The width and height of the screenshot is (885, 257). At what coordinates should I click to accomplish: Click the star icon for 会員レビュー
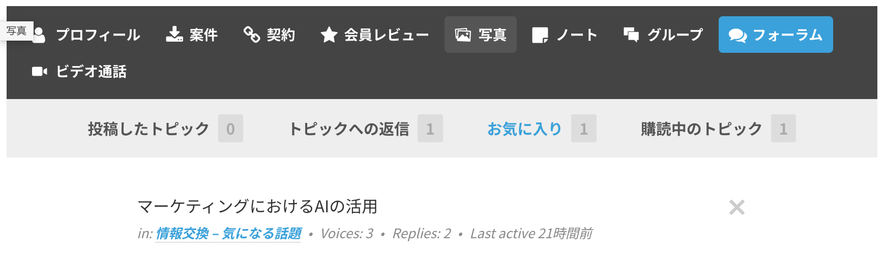click(329, 35)
